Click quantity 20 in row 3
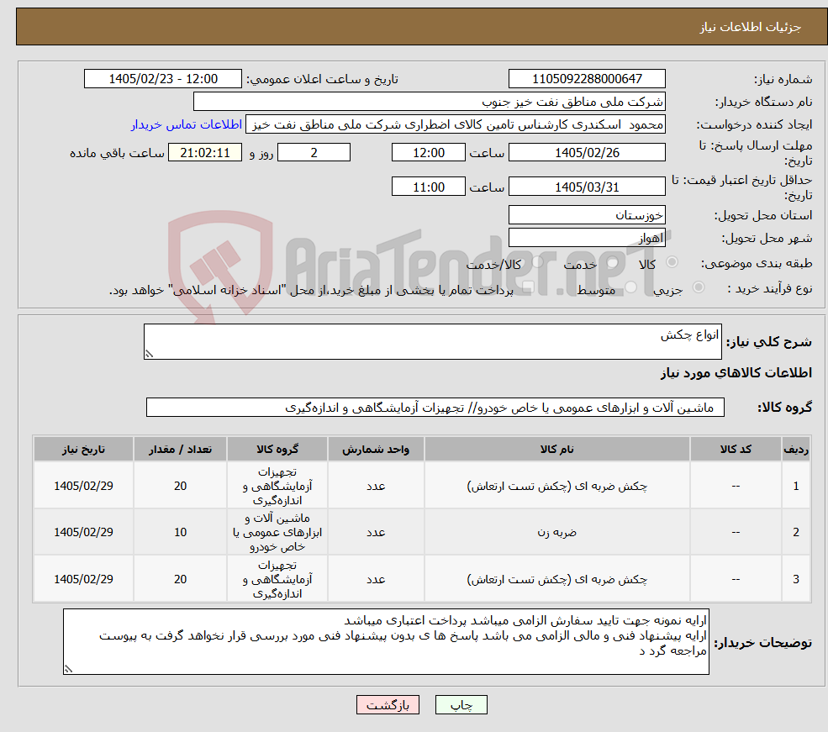Screen dimensions: 828x732 180,579
